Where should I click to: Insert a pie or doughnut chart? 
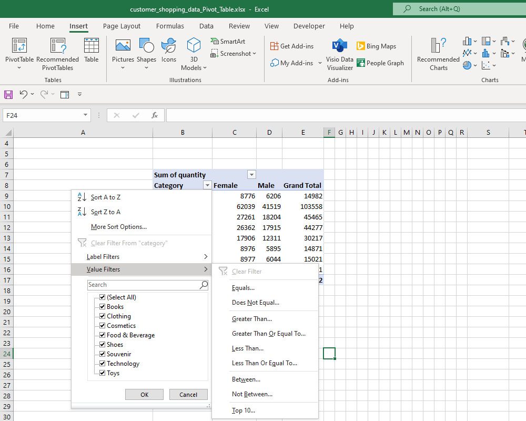(467, 65)
